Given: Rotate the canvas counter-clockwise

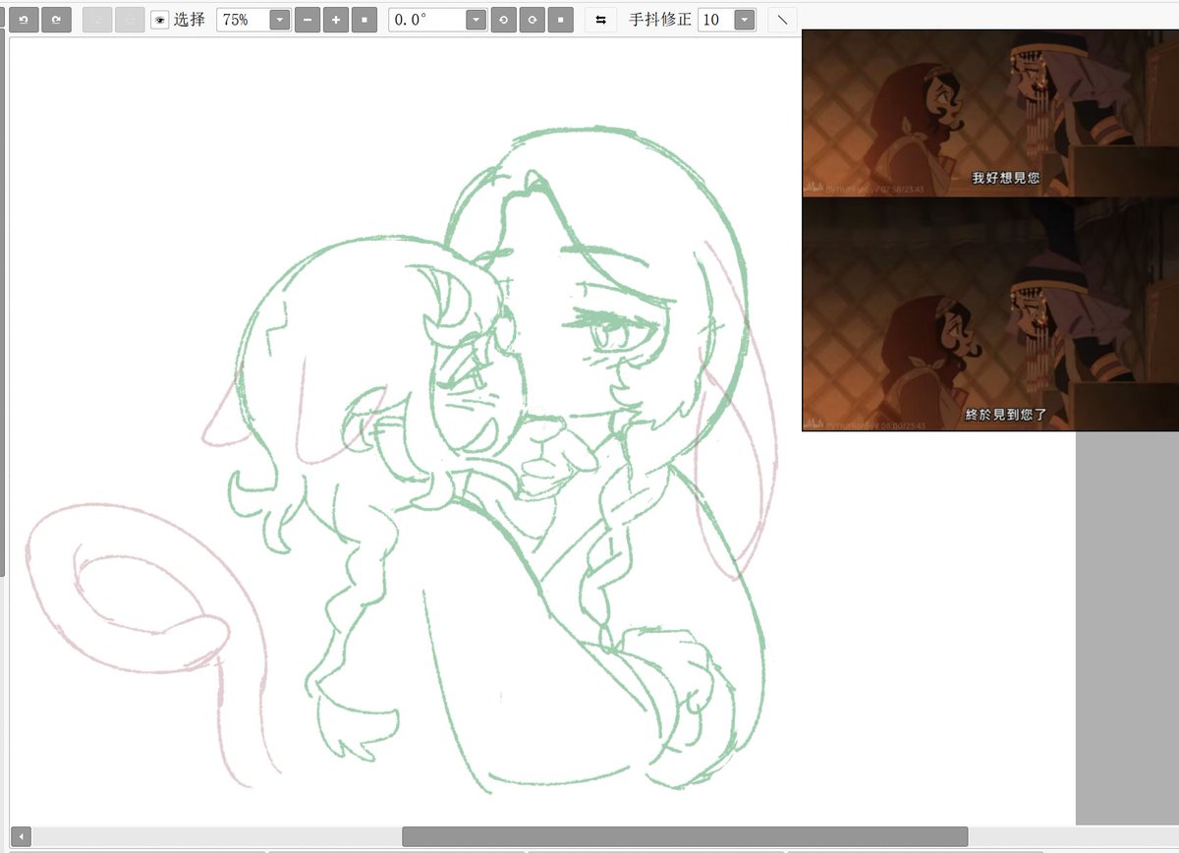Looking at the screenshot, I should coord(504,20).
